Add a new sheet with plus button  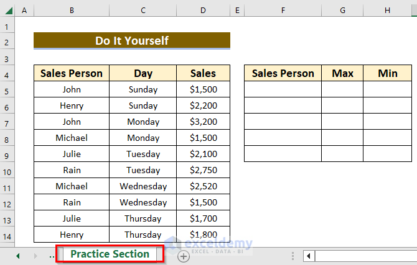pos(183,256)
